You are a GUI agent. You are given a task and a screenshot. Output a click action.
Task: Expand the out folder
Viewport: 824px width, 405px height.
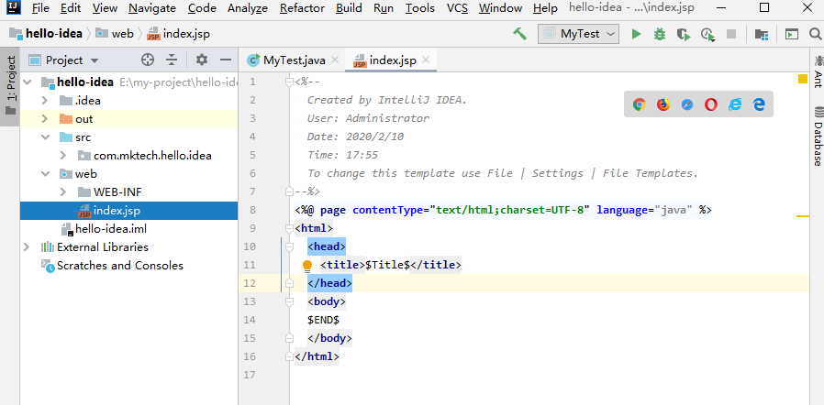[x=45, y=119]
